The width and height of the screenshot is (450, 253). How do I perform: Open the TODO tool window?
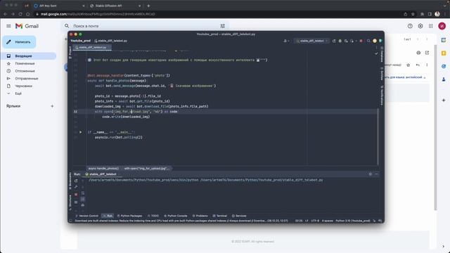coord(153,216)
